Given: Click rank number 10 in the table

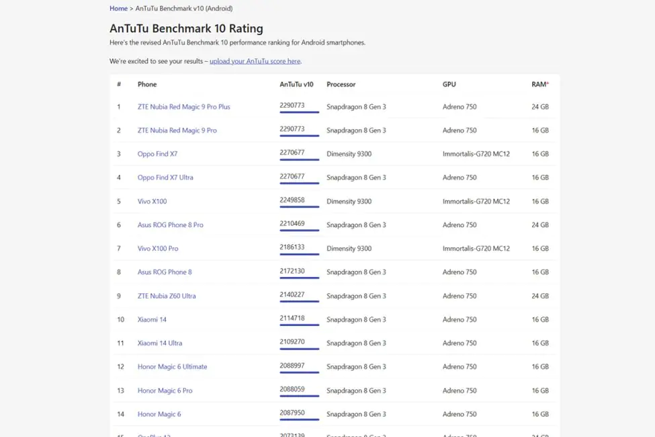Looking at the screenshot, I should click(121, 319).
